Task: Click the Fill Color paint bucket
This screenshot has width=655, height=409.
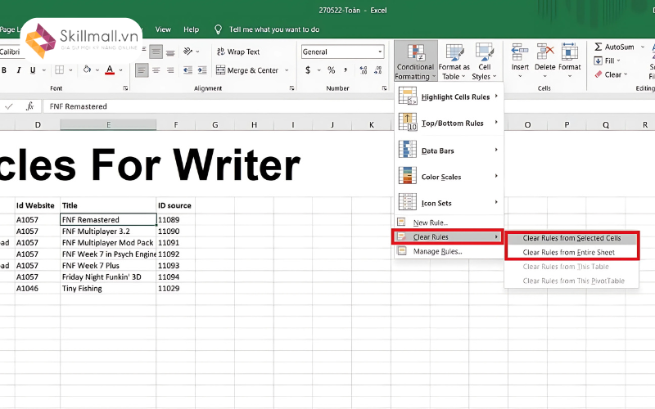Action: pyautogui.click(x=87, y=70)
